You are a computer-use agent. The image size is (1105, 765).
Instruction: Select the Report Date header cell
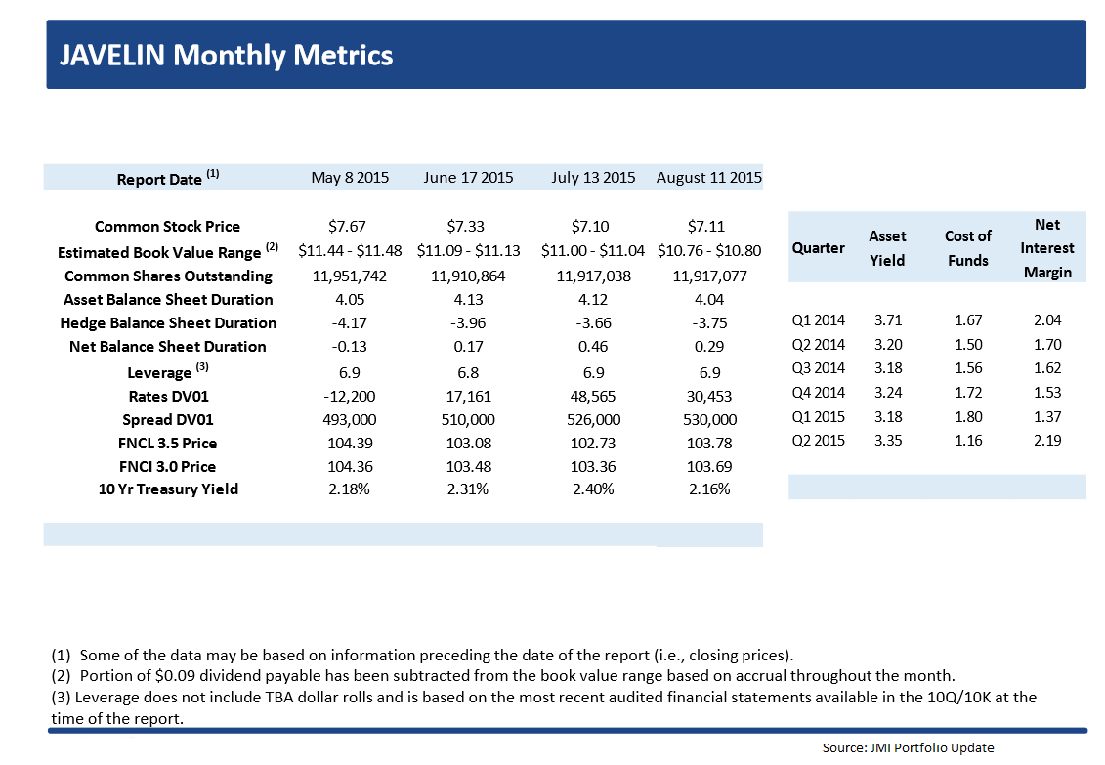coord(161,177)
